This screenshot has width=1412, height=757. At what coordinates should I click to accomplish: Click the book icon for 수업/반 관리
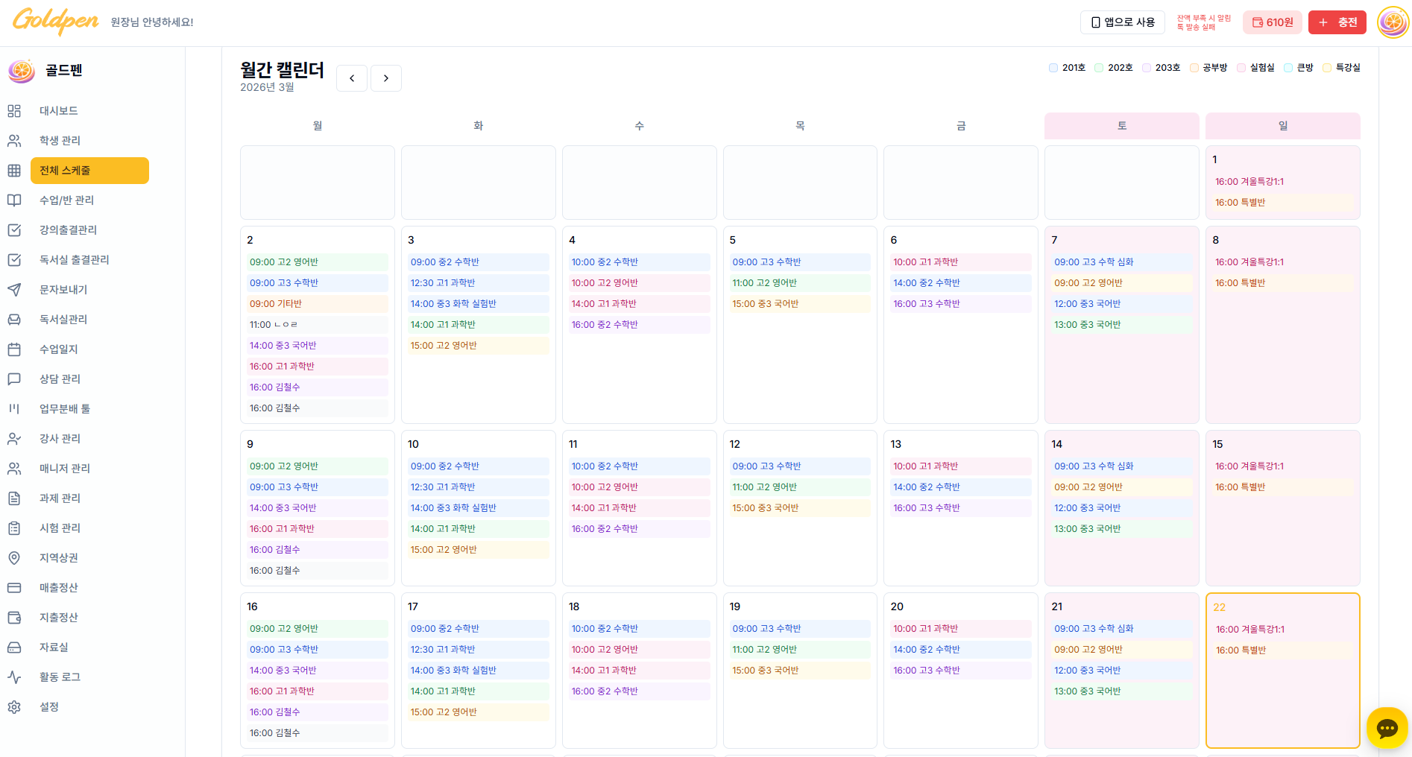(x=14, y=200)
